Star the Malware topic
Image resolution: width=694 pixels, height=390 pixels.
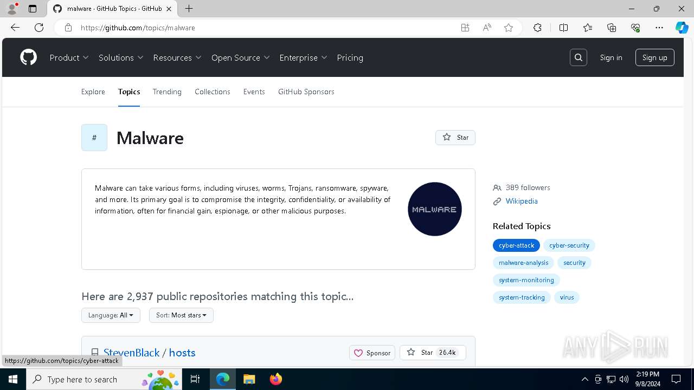(x=455, y=138)
